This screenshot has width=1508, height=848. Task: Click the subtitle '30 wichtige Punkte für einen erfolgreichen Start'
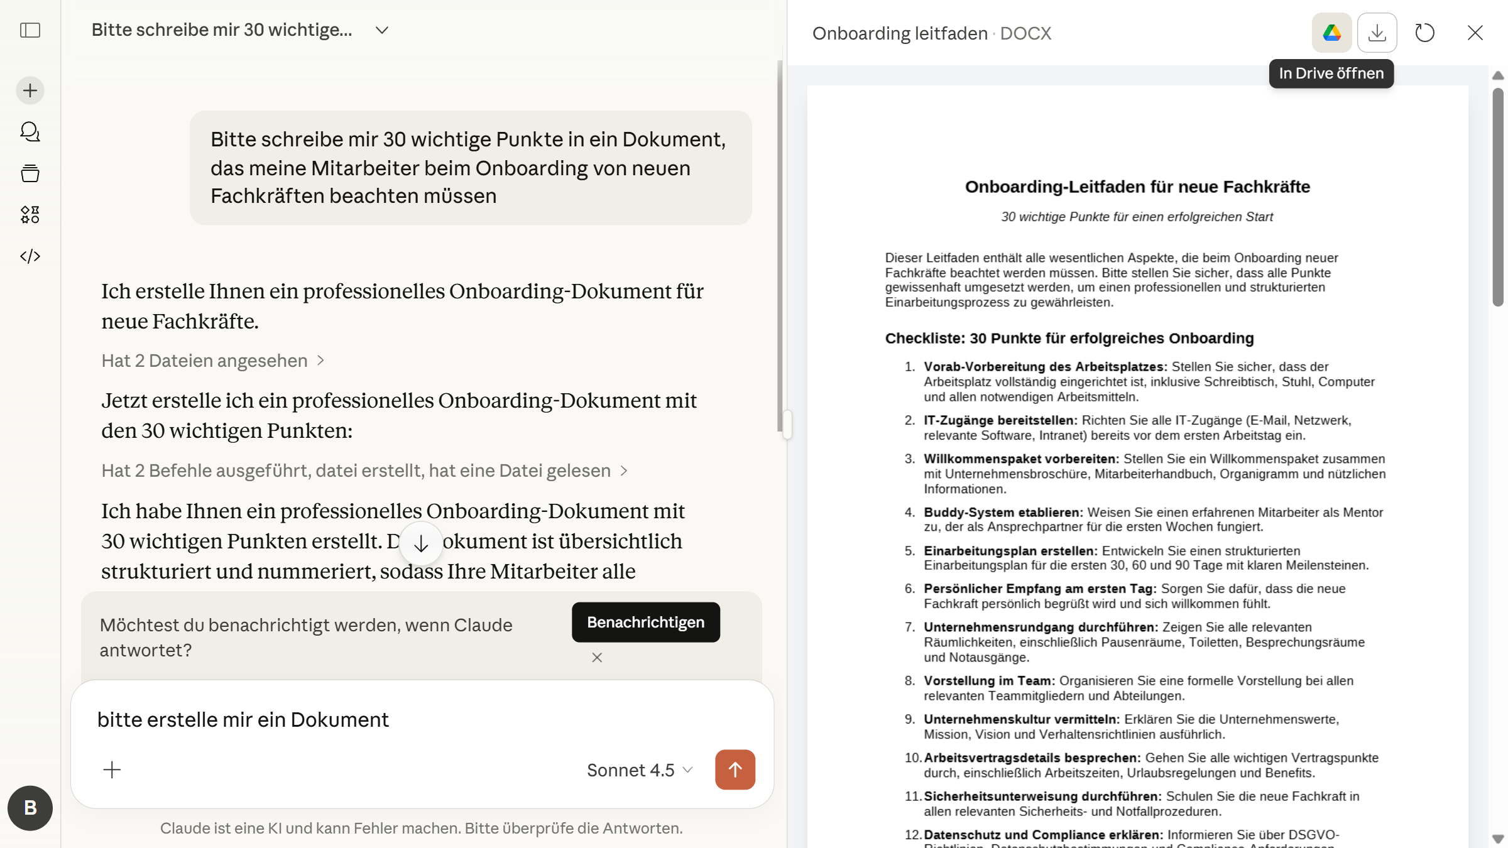point(1137,217)
